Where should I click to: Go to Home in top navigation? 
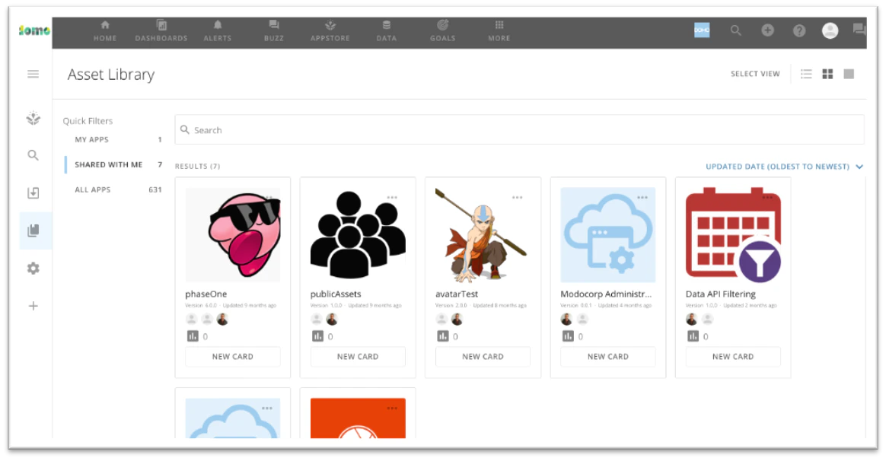coord(105,31)
